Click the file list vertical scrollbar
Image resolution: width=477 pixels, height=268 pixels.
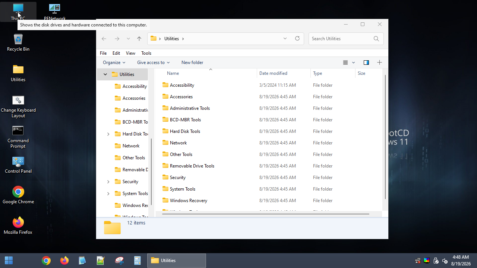coord(385,137)
